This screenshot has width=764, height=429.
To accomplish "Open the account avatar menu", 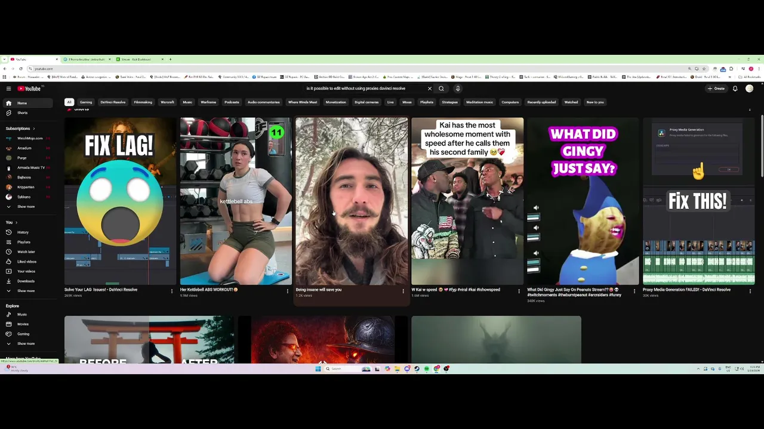I will [749, 89].
